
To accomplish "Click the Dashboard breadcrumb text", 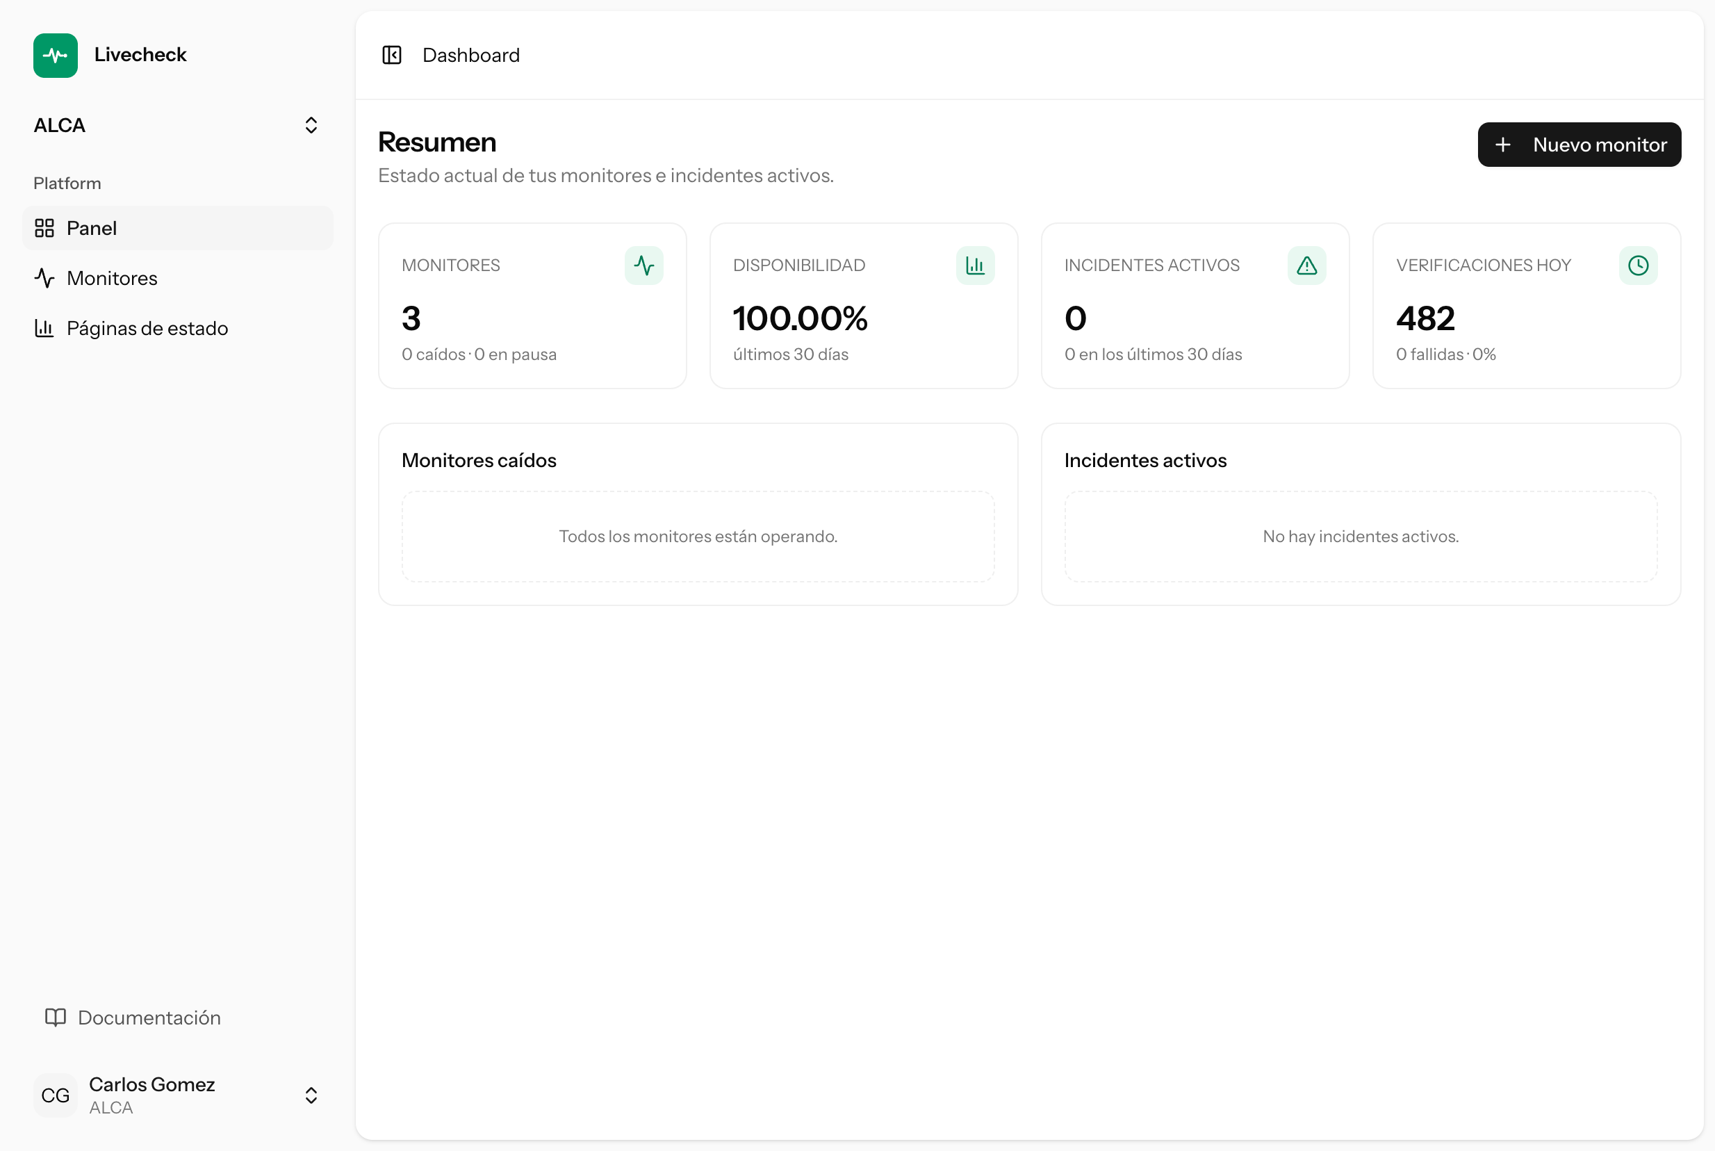I will [471, 55].
